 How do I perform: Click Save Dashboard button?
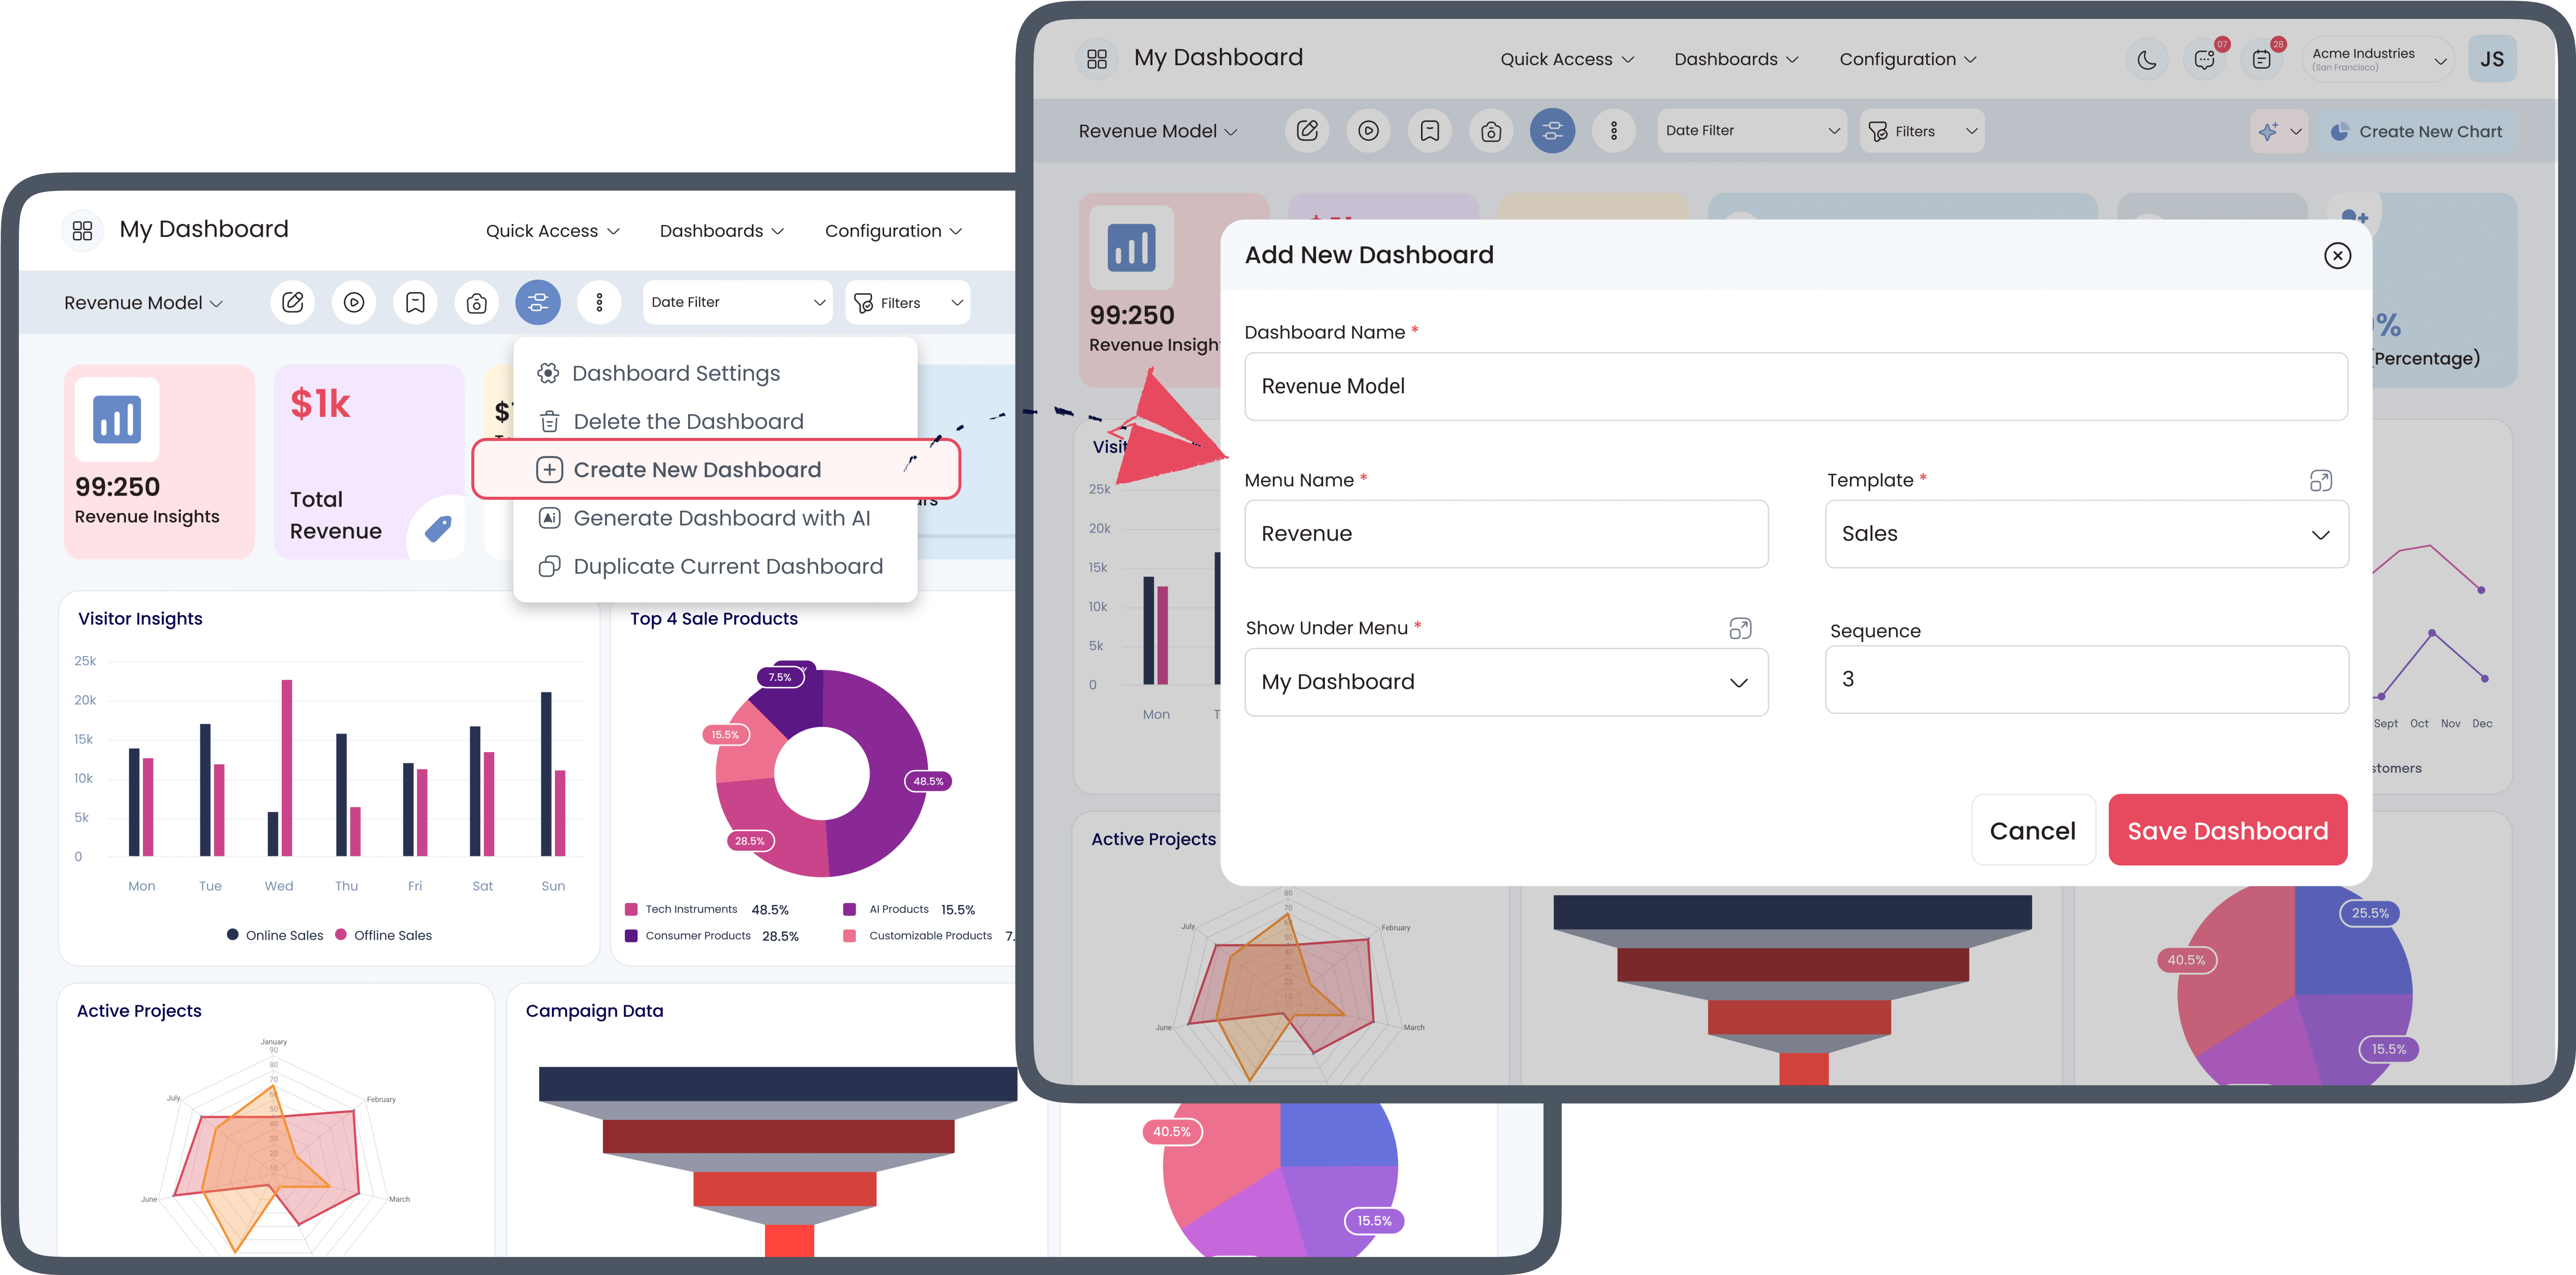(x=2227, y=830)
